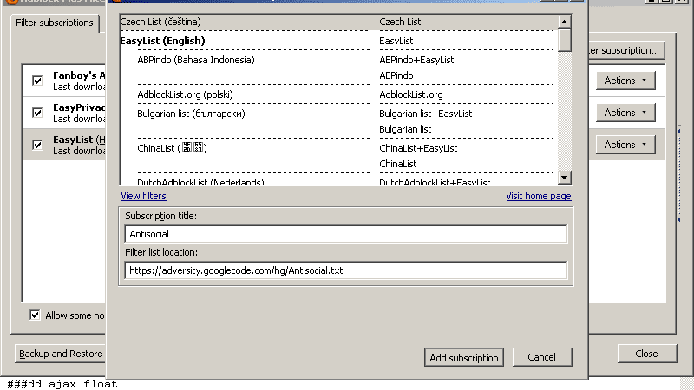This screenshot has height=390, width=694.
Task: Focus the Subscription title field
Action: (x=345, y=234)
